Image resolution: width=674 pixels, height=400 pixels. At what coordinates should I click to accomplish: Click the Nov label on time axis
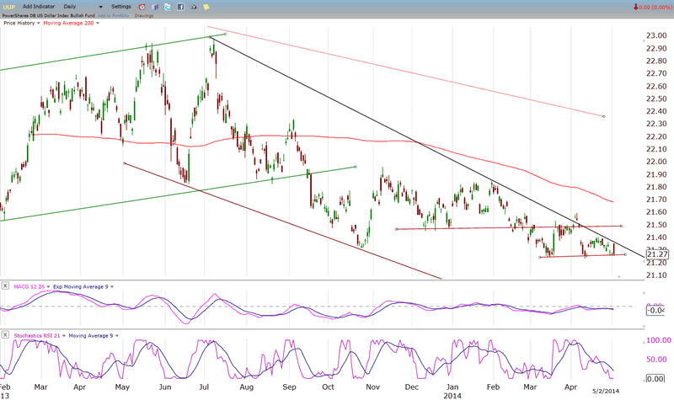(x=372, y=387)
